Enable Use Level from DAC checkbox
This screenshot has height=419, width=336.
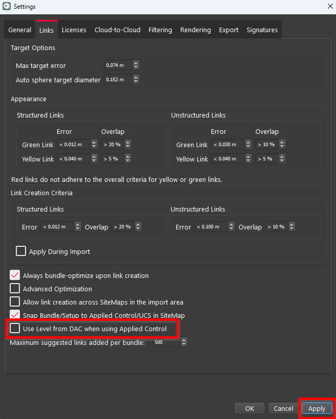(15, 329)
